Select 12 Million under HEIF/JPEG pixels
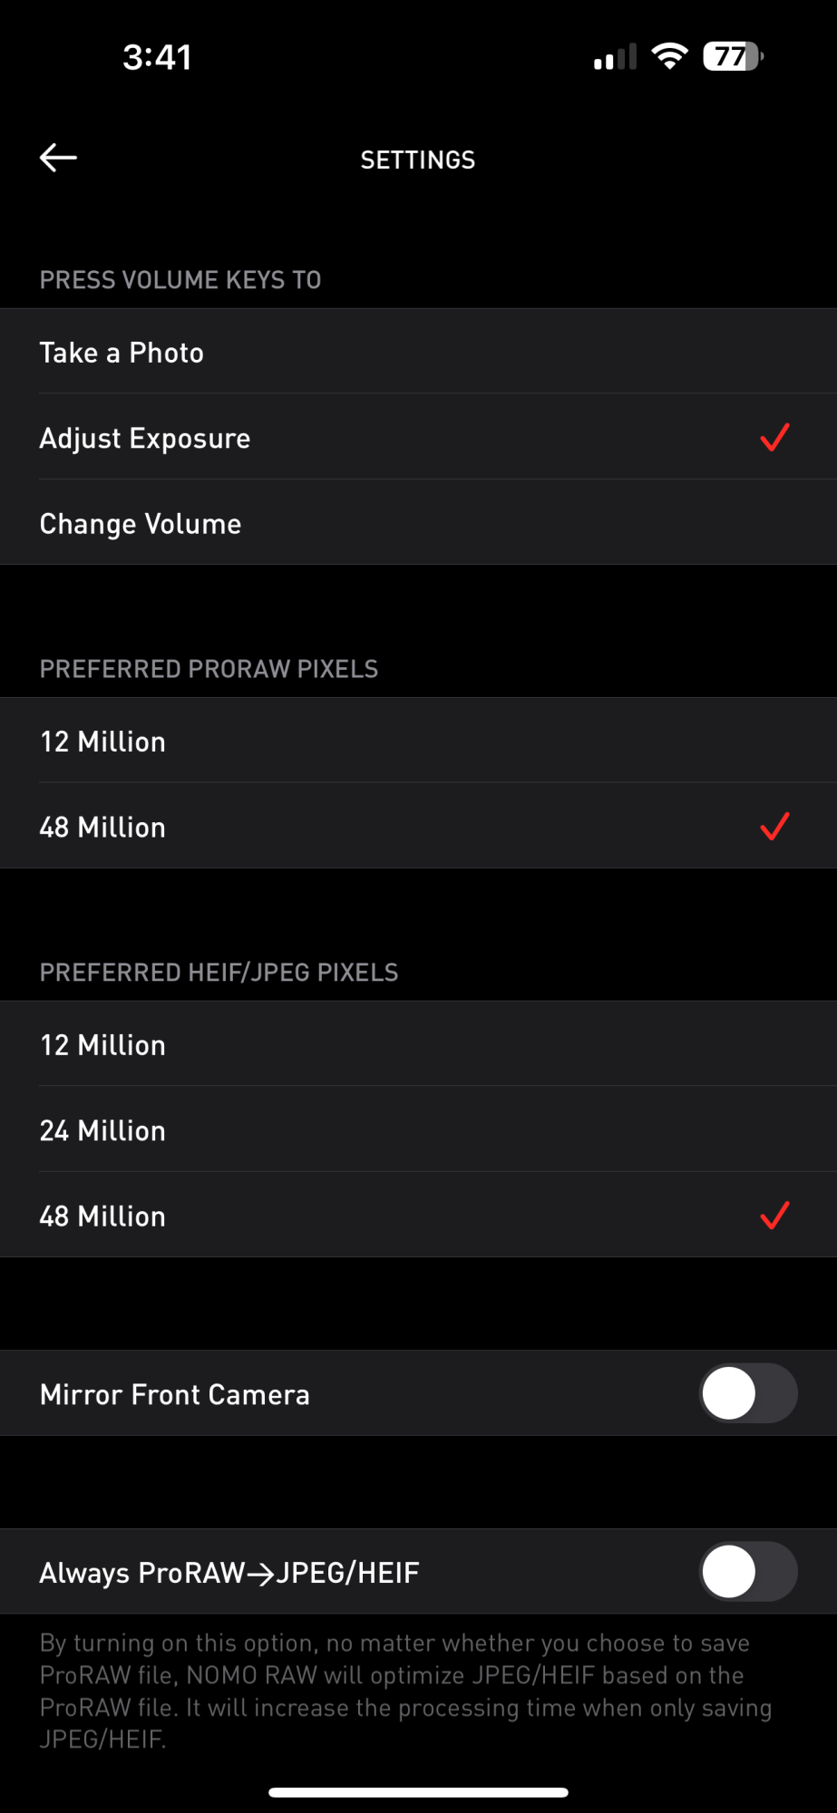 coord(102,1045)
